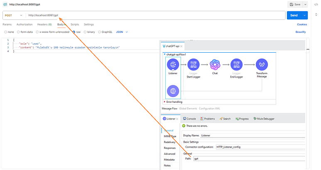Open the Redelivery section of Listener
Image resolution: width=321 pixels, height=170 pixels.
pos(169,142)
